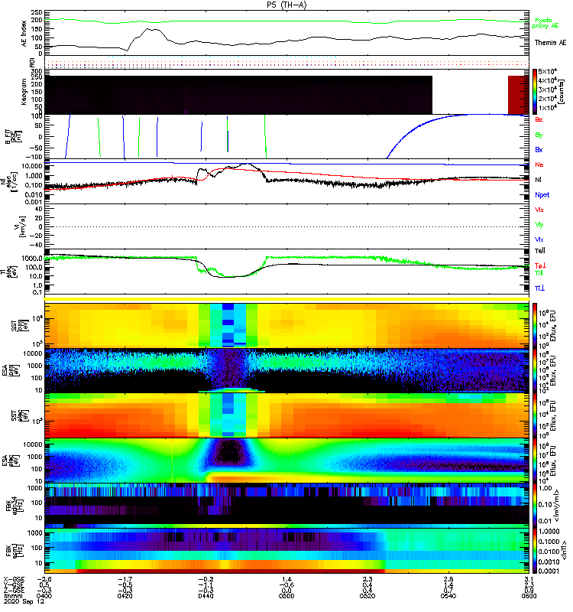Pick the red Ne legend label
Image resolution: width=573 pixels, height=612 pixels.
click(x=539, y=164)
